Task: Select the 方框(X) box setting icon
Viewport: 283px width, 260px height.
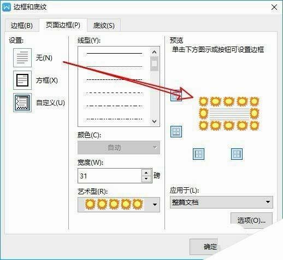Action: click(22, 80)
